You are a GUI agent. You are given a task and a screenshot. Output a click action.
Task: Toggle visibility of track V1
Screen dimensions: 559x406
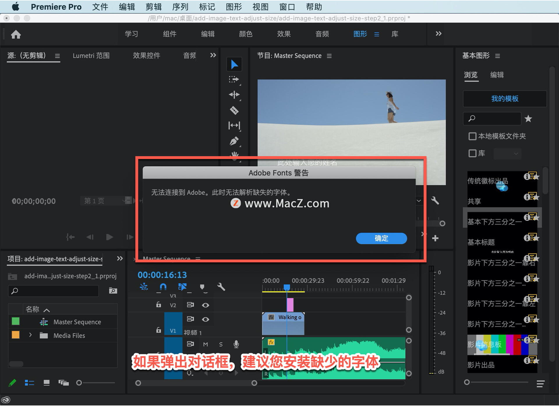[x=206, y=319]
